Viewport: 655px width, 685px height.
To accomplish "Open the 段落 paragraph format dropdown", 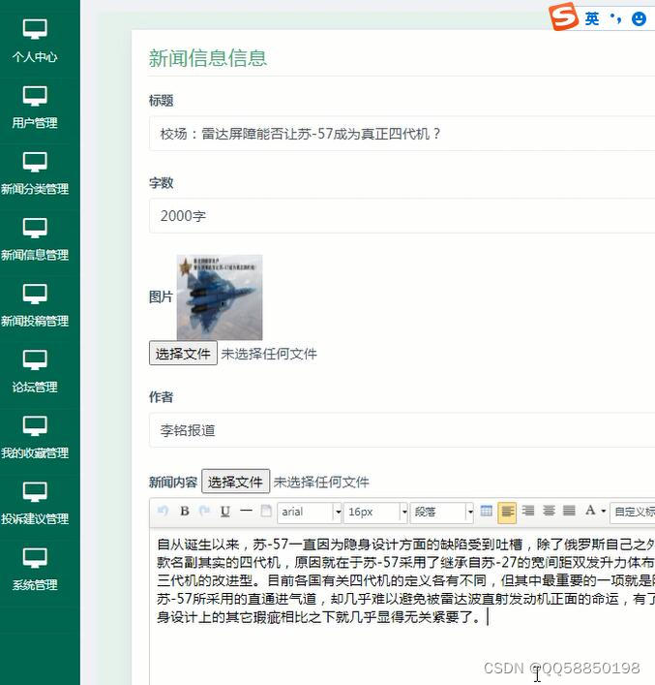I will click(442, 512).
